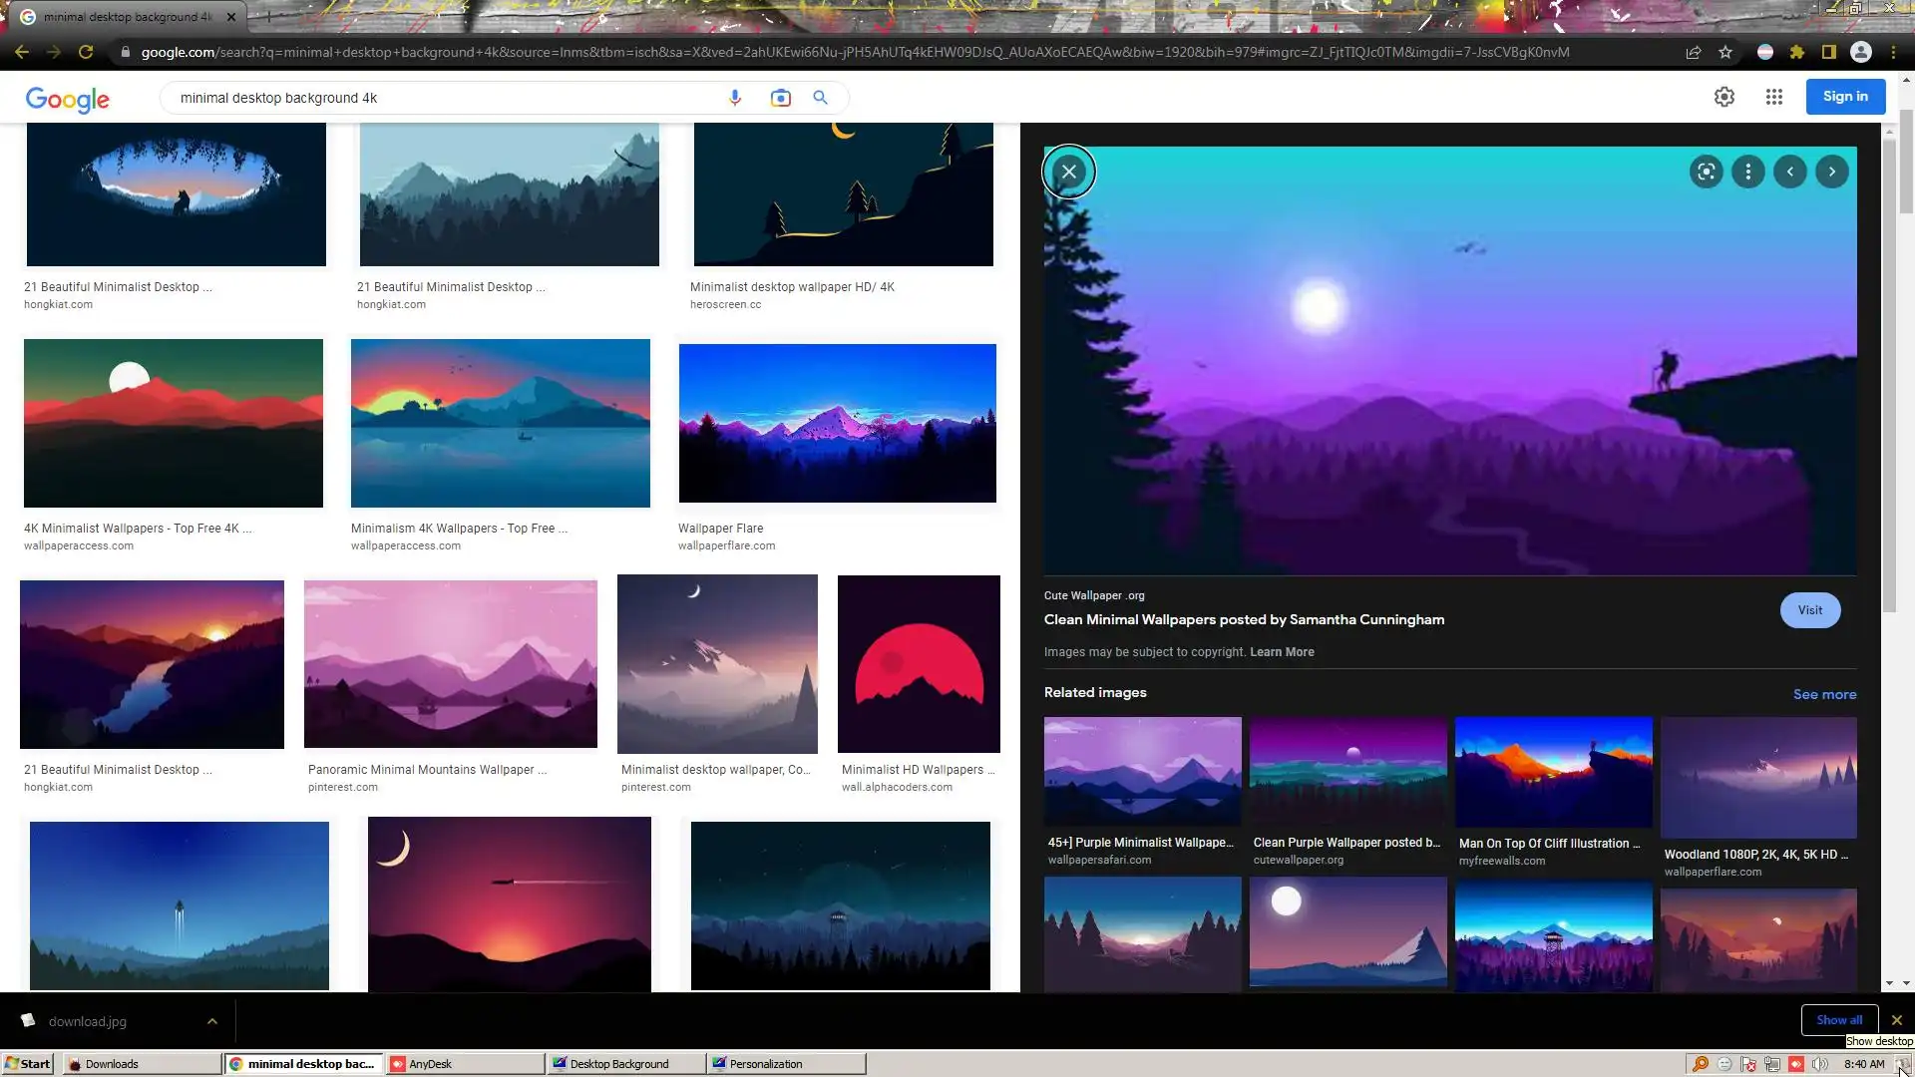
Task: Bookmark this page with star icon
Action: point(1725,52)
